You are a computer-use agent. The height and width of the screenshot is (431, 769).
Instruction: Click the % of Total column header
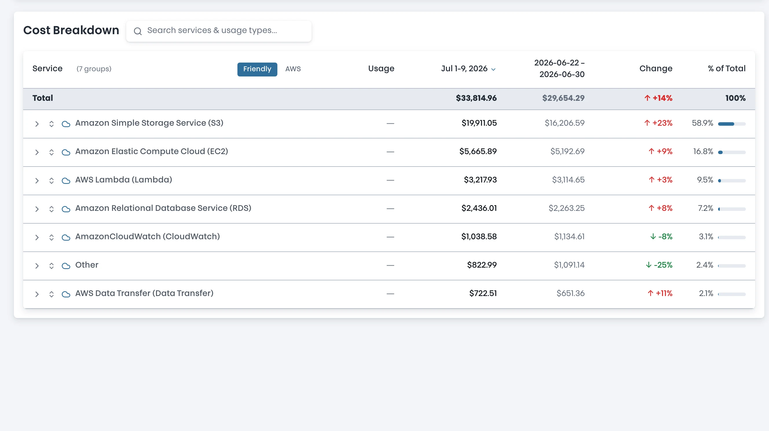click(727, 68)
